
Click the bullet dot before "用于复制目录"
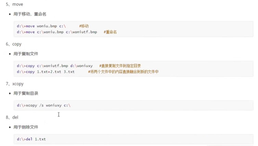pos(10,93)
